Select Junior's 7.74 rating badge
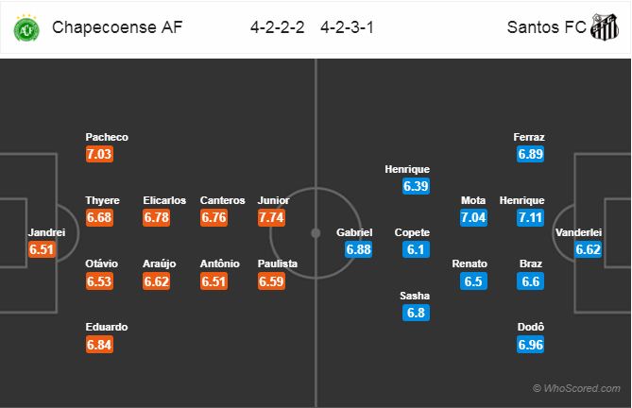 coord(271,217)
